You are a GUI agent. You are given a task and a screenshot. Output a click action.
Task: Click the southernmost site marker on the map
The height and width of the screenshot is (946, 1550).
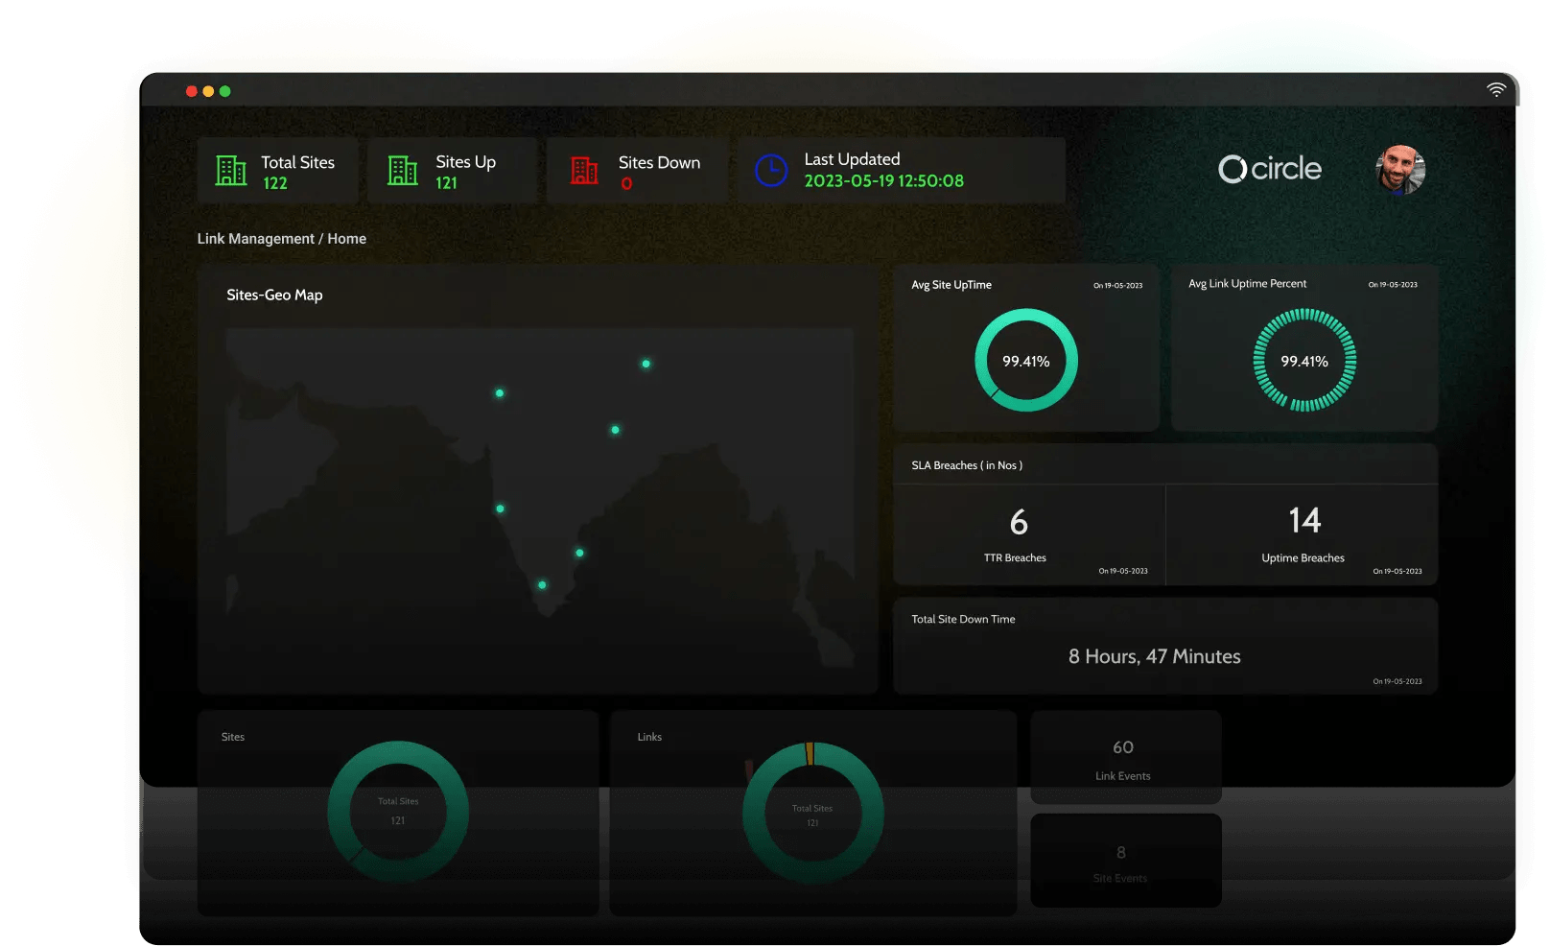coord(543,584)
